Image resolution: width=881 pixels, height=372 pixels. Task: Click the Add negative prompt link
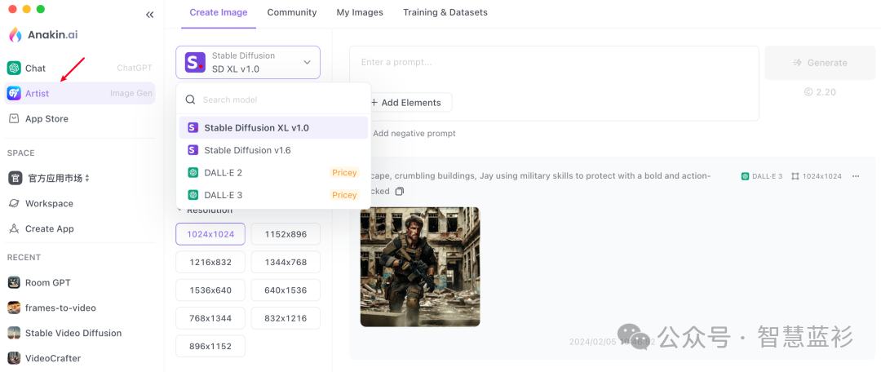pyautogui.click(x=414, y=133)
